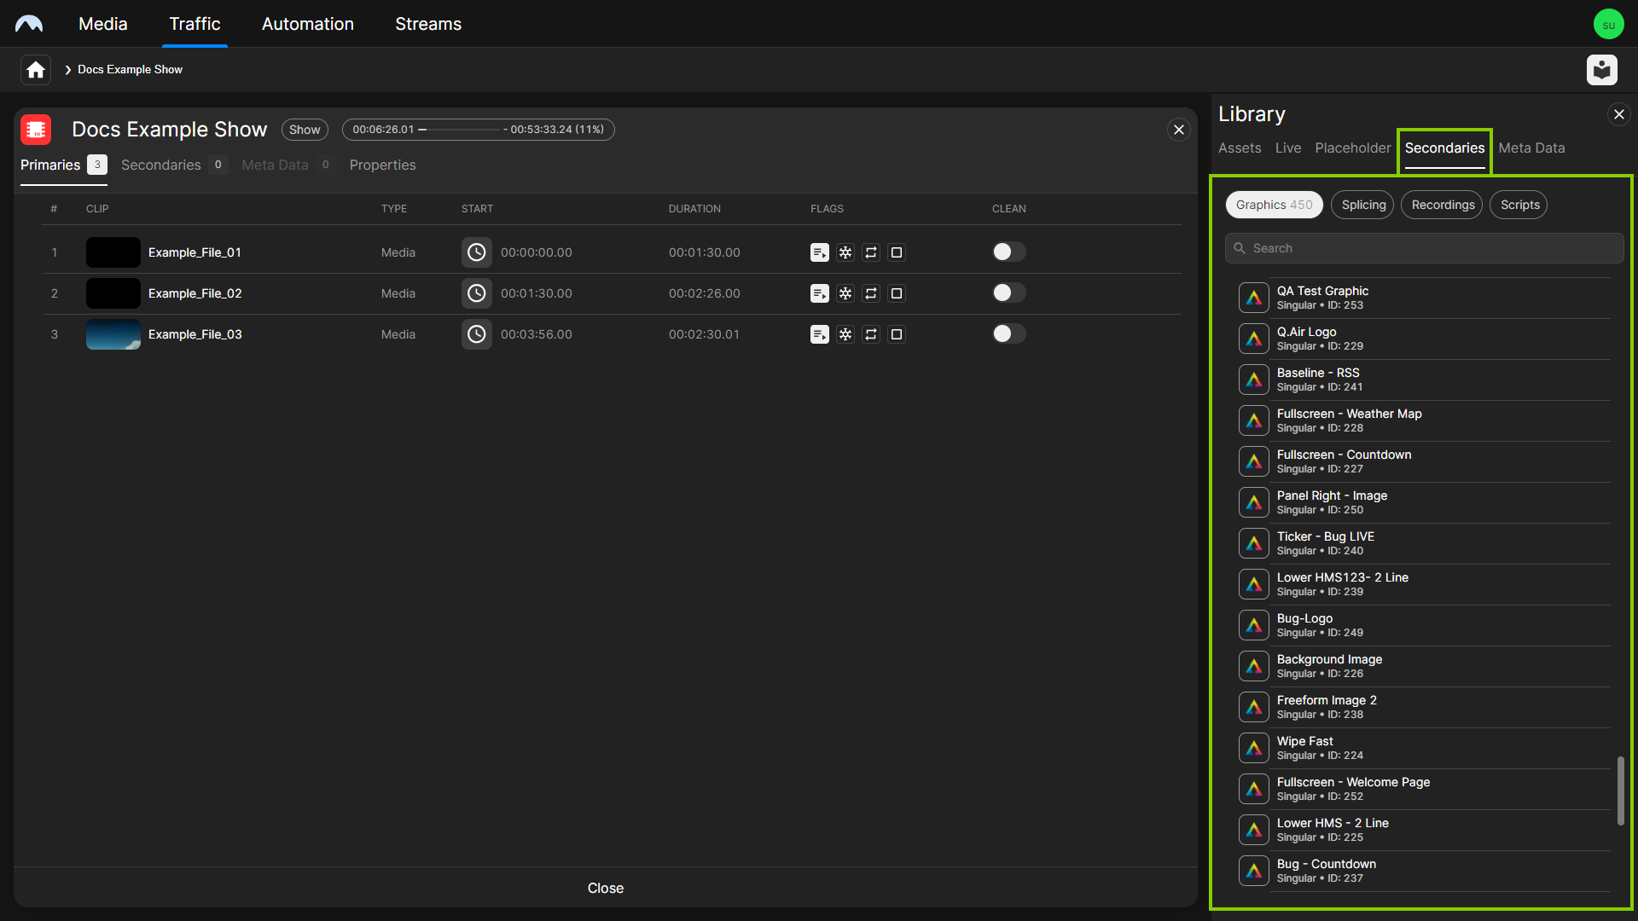Select the Scripts category filter button
Viewport: 1638px width, 921px height.
(x=1520, y=205)
